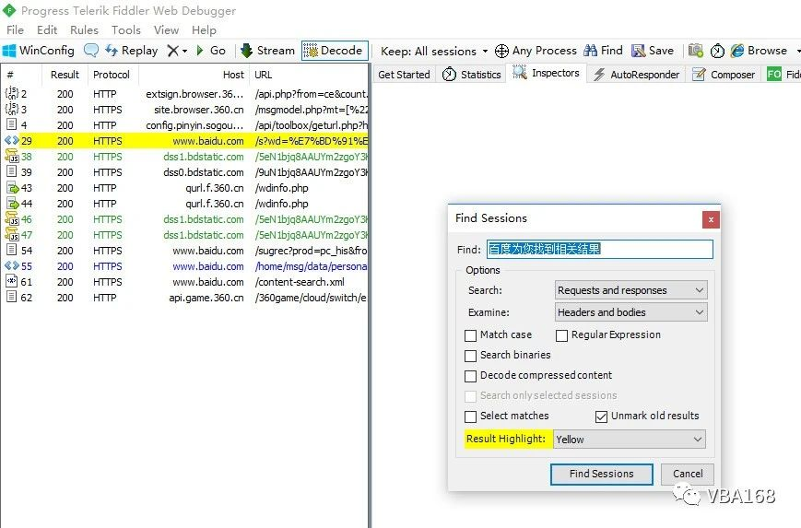The image size is (801, 528).
Task: Open the Result Highlight Yellow dropdown
Action: (629, 440)
